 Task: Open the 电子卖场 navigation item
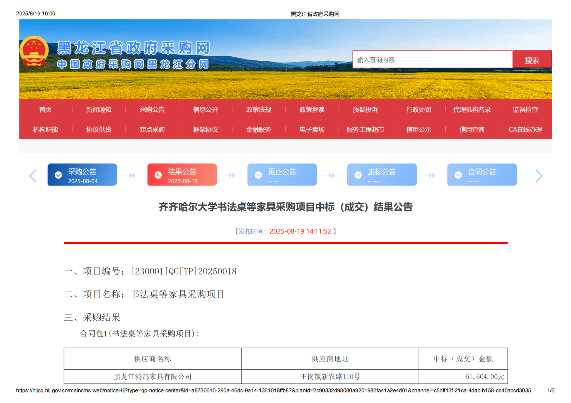(312, 130)
